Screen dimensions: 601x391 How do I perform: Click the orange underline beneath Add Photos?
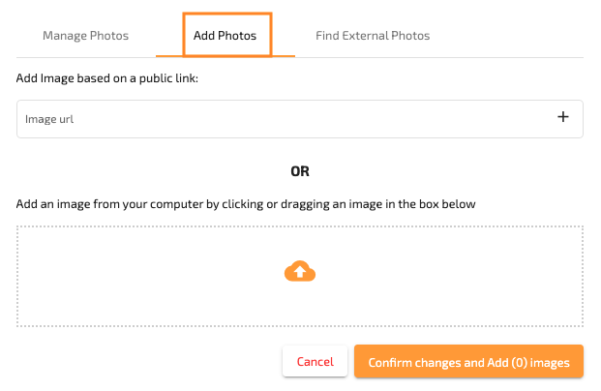[225, 56]
